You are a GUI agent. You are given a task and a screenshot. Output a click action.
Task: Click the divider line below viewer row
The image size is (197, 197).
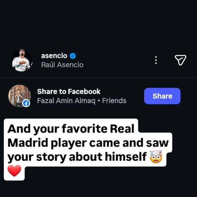(x=98, y=77)
